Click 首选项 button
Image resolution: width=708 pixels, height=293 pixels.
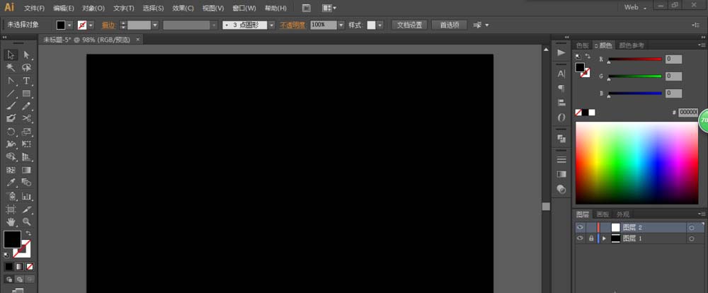[x=450, y=25]
